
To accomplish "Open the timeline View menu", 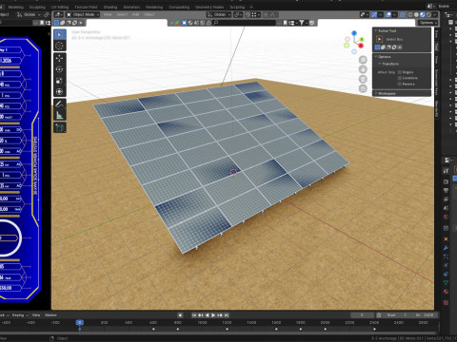I will (36, 315).
